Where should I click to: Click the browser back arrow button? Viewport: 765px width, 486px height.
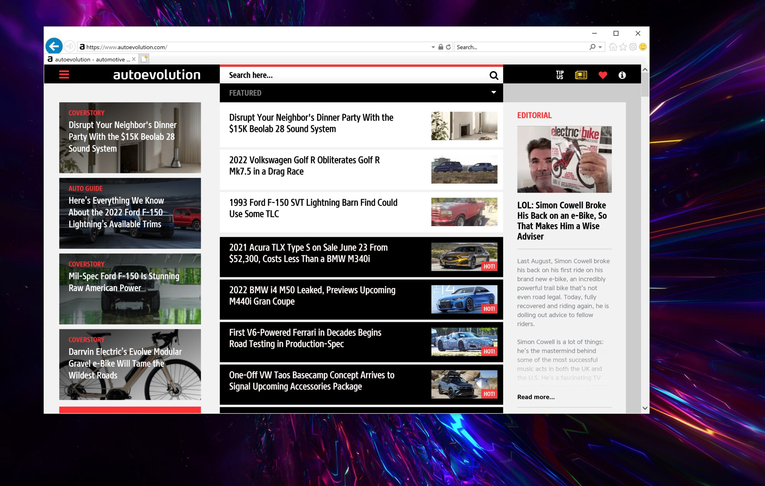(x=54, y=47)
